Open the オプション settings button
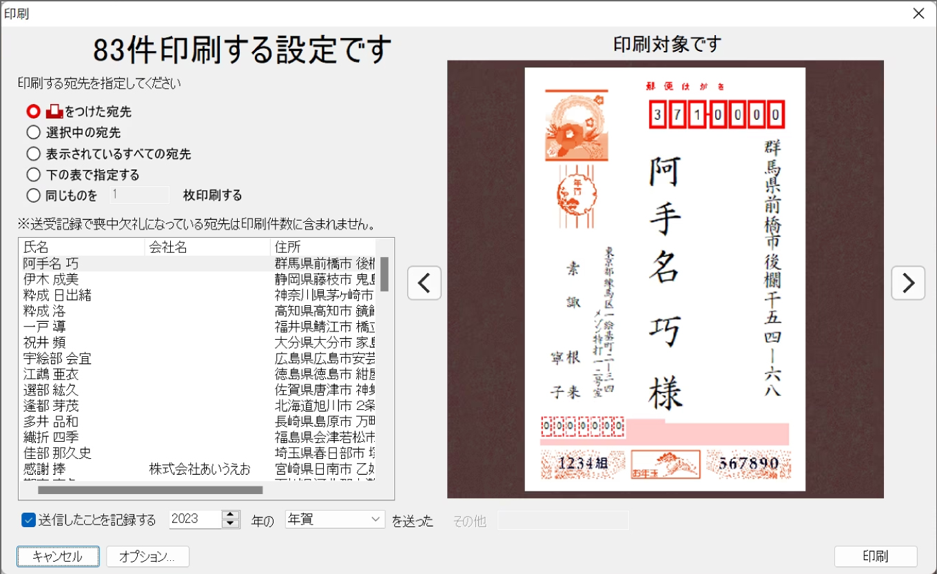The width and height of the screenshot is (937, 574). point(147,557)
